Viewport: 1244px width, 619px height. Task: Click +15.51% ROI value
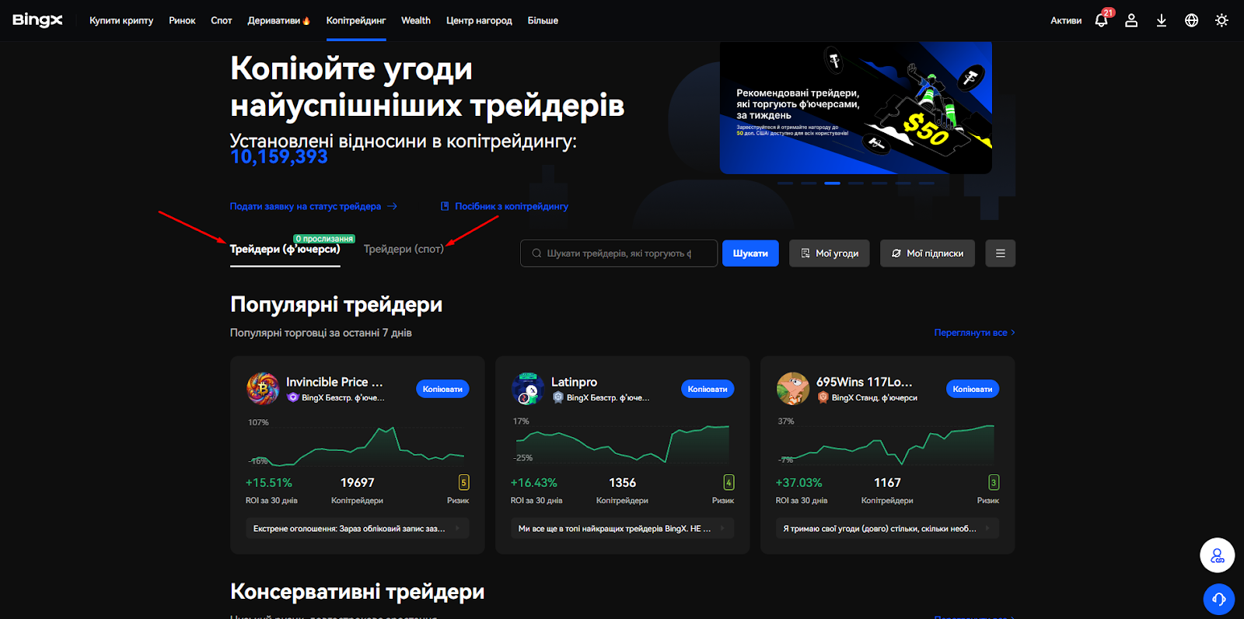[x=269, y=483]
